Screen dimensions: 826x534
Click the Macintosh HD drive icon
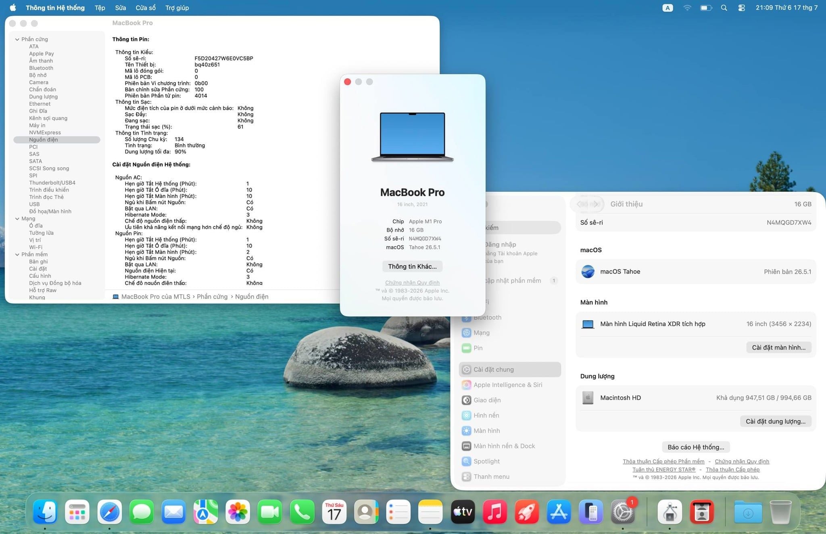tap(588, 398)
